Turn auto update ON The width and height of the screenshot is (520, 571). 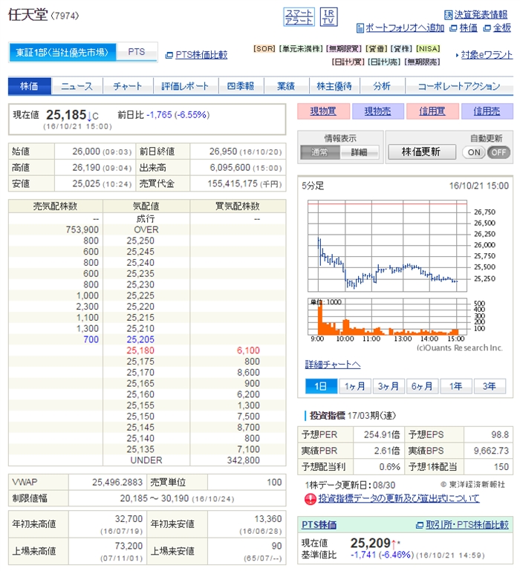[x=474, y=152]
